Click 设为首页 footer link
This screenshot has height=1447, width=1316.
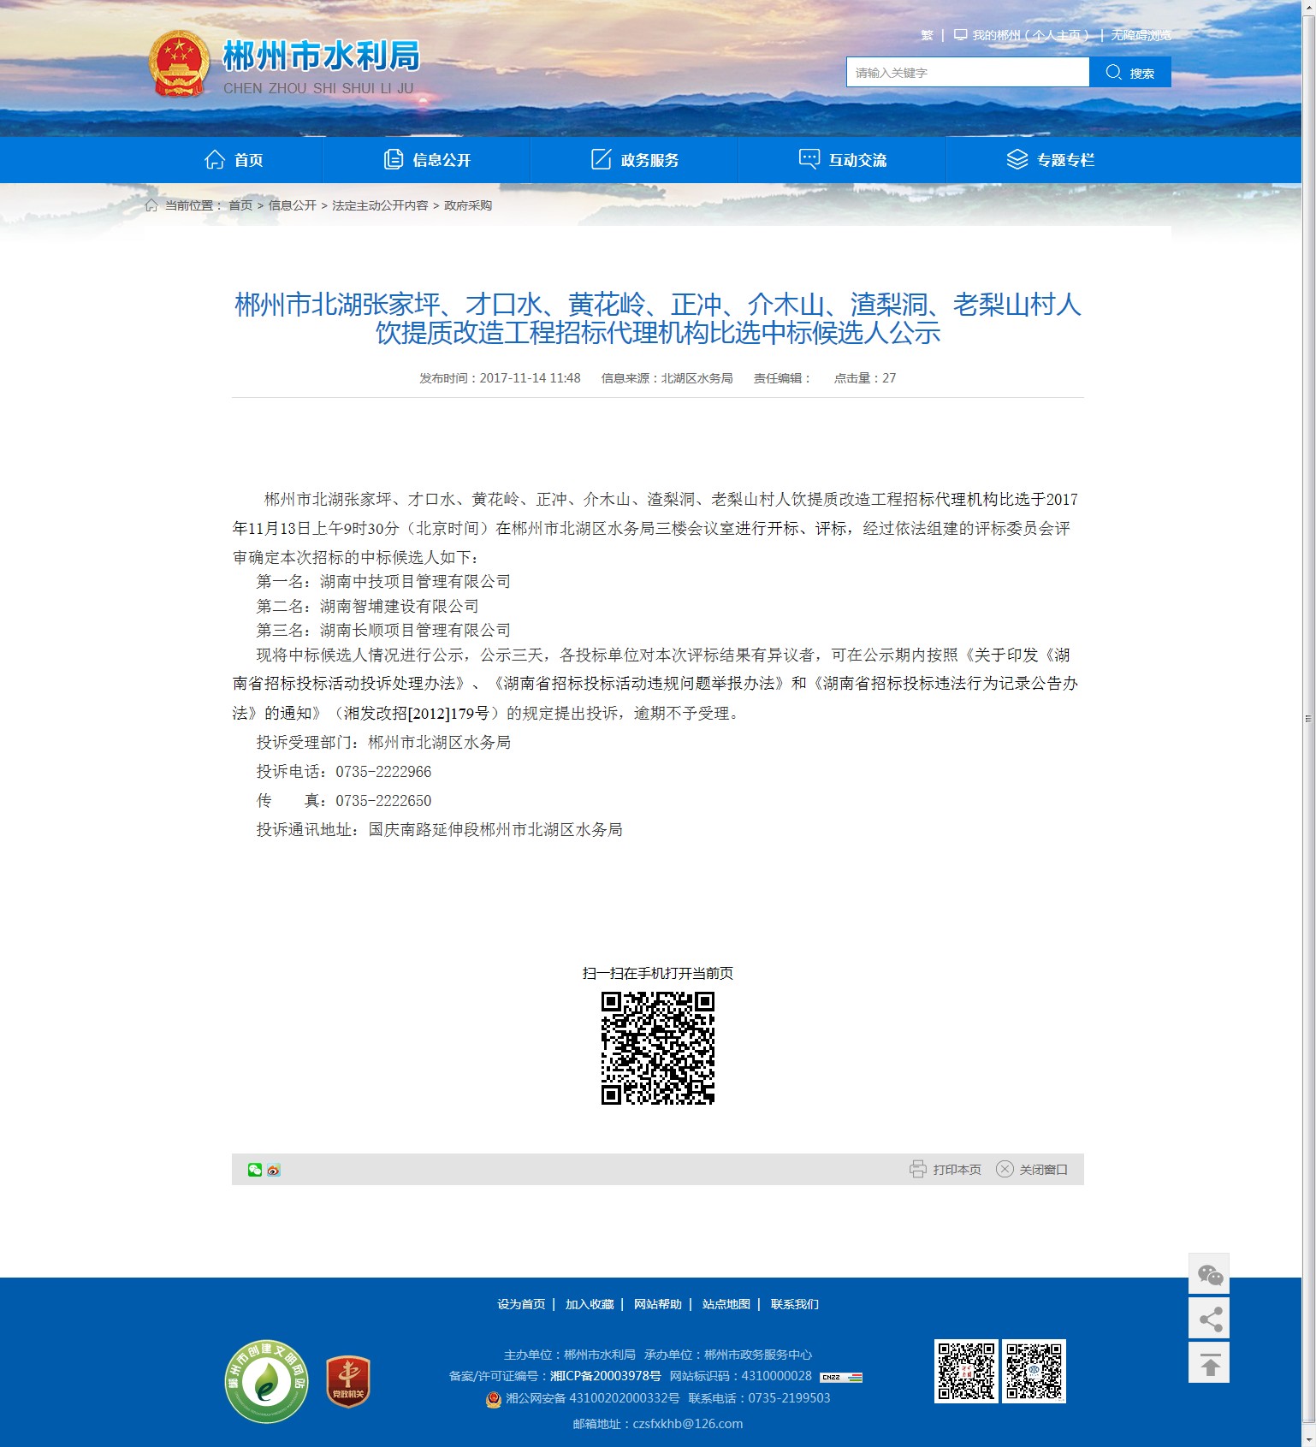coord(521,1304)
